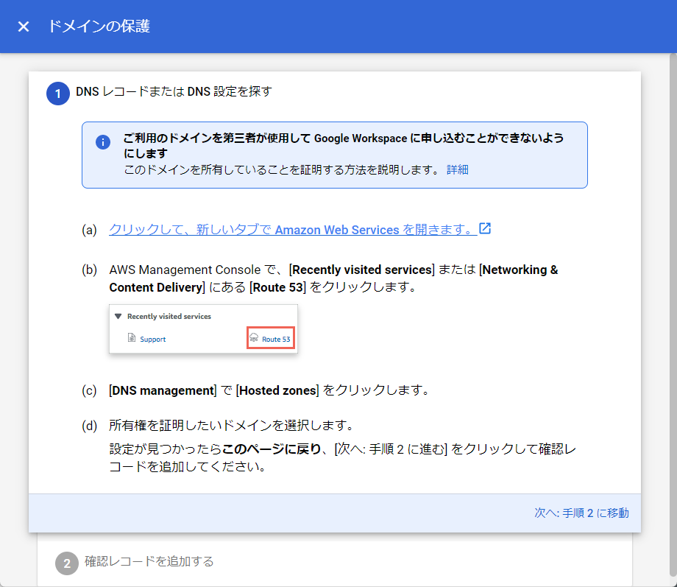Viewport: 677px width, 587px height.
Task: Click the Recently visited services screenshot thumbnail
Action: coord(203,329)
